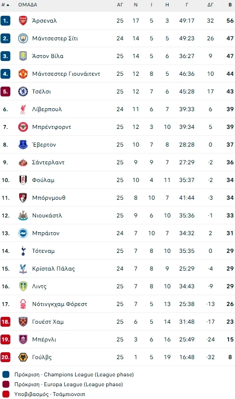
Task: Click the position 18 red rank badge
Action: click(5, 322)
